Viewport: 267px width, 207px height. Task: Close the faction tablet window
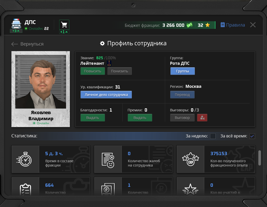253,25
